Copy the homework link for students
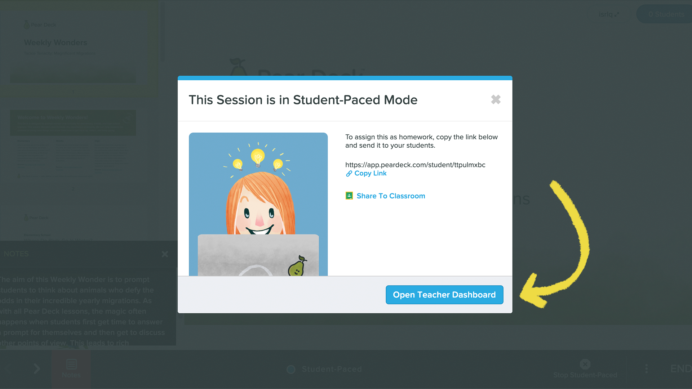692x389 pixels. (370, 173)
